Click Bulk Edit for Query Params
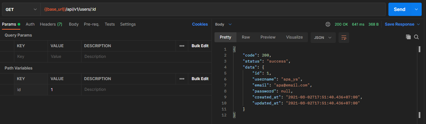Image resolution: width=426 pixels, height=124 pixels. pyautogui.click(x=200, y=46)
